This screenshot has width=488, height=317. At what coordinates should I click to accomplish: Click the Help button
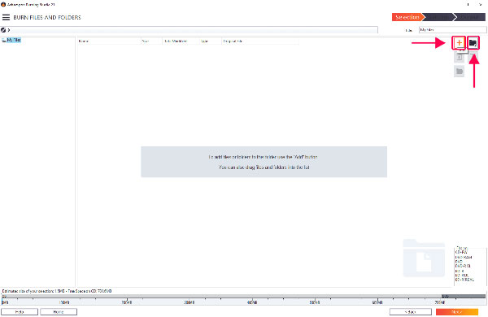(x=20, y=311)
